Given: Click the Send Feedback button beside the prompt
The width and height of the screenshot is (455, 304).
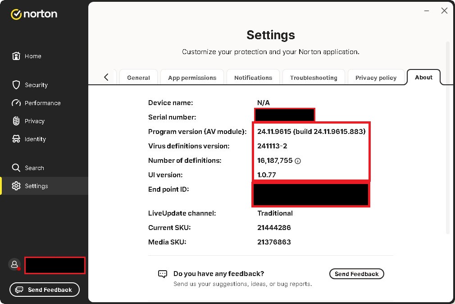Looking at the screenshot, I should 356,274.
